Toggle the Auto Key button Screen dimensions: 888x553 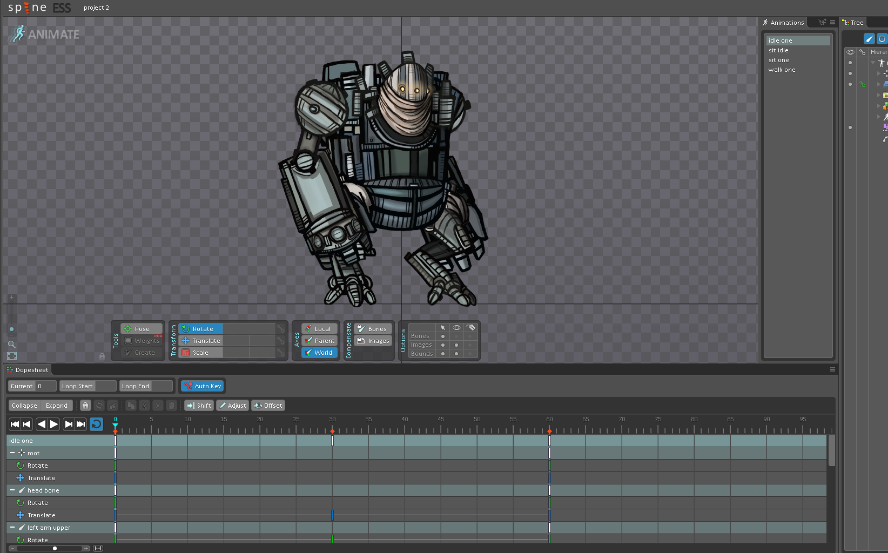203,386
